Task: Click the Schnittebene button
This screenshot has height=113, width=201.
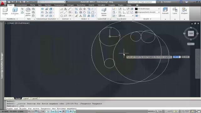Action: [x=104, y=12]
